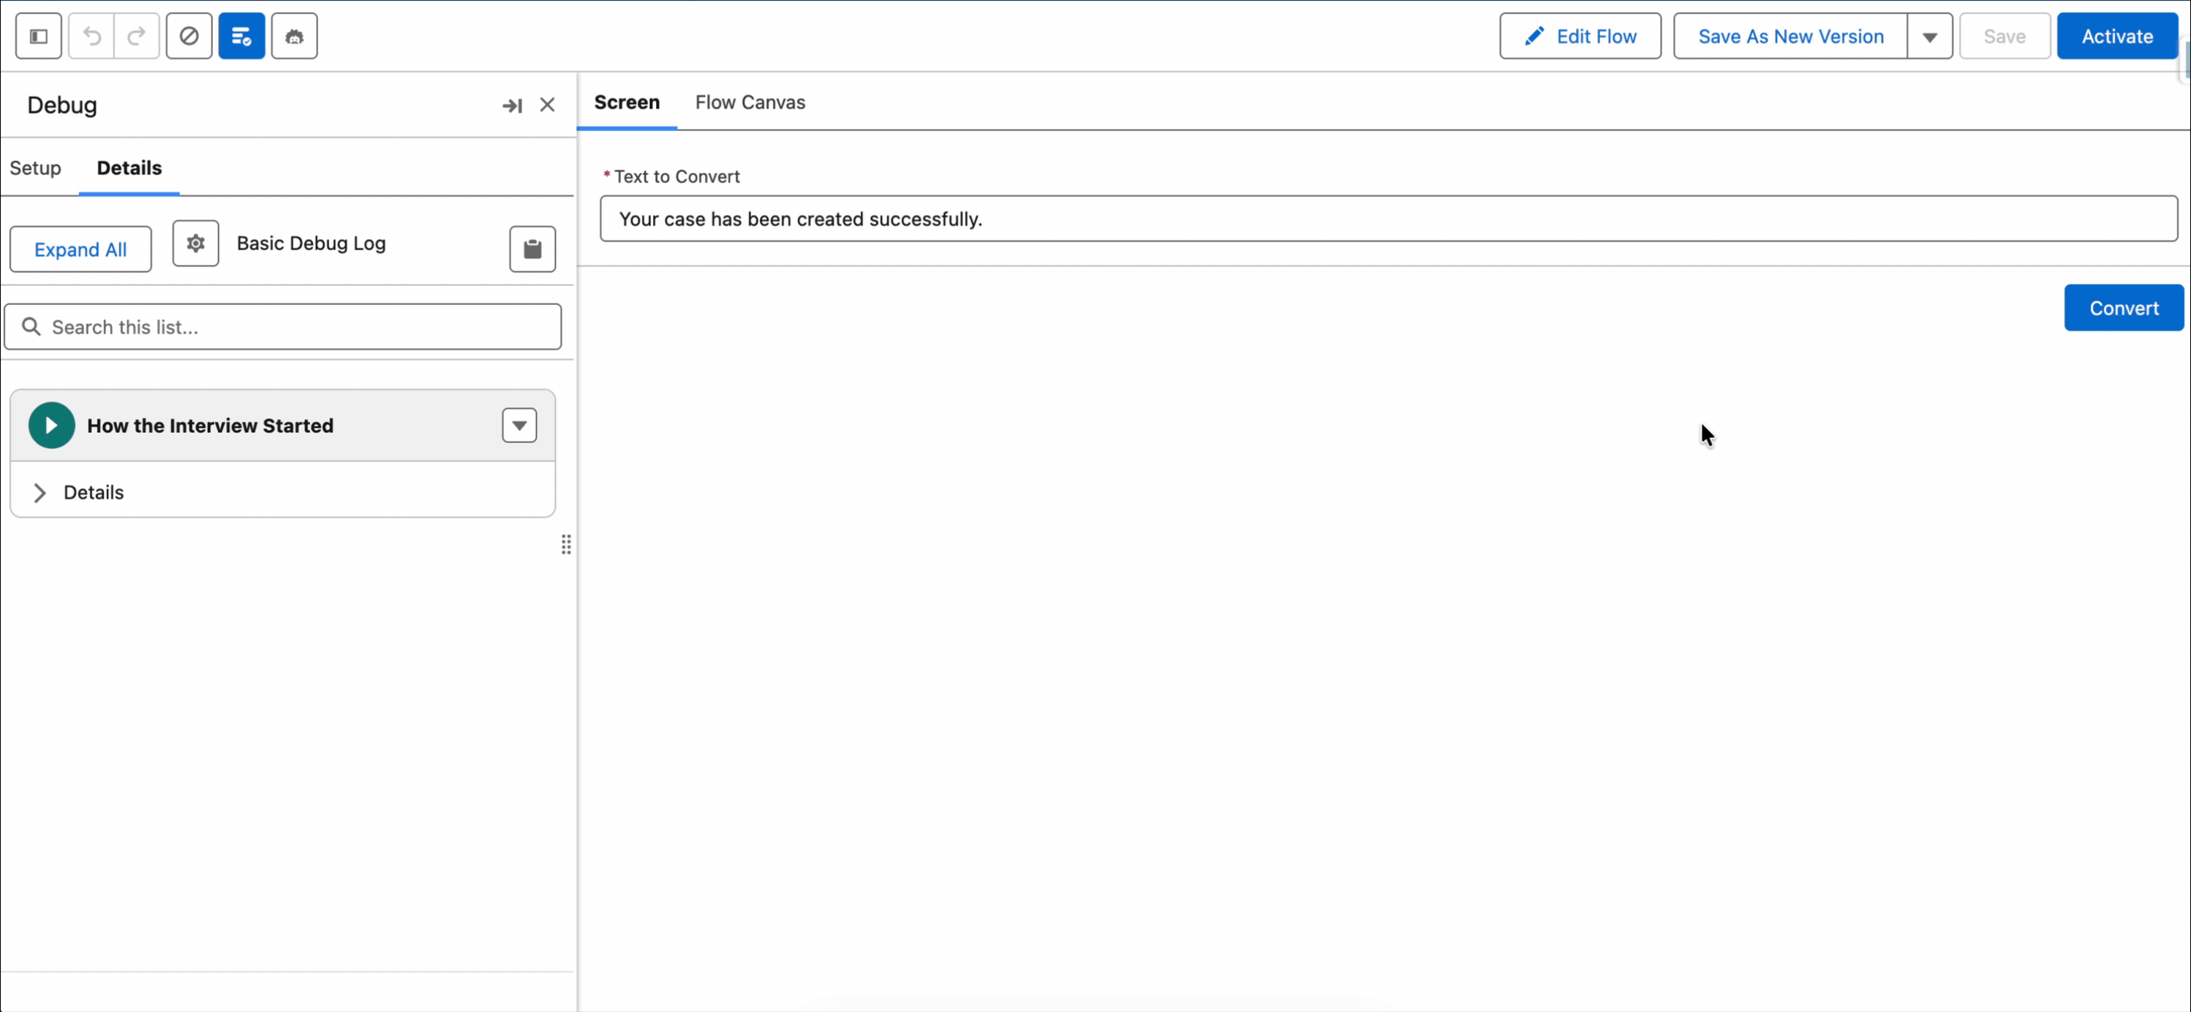Image resolution: width=2191 pixels, height=1012 pixels.
Task: Click the Expand All button
Action: click(80, 249)
